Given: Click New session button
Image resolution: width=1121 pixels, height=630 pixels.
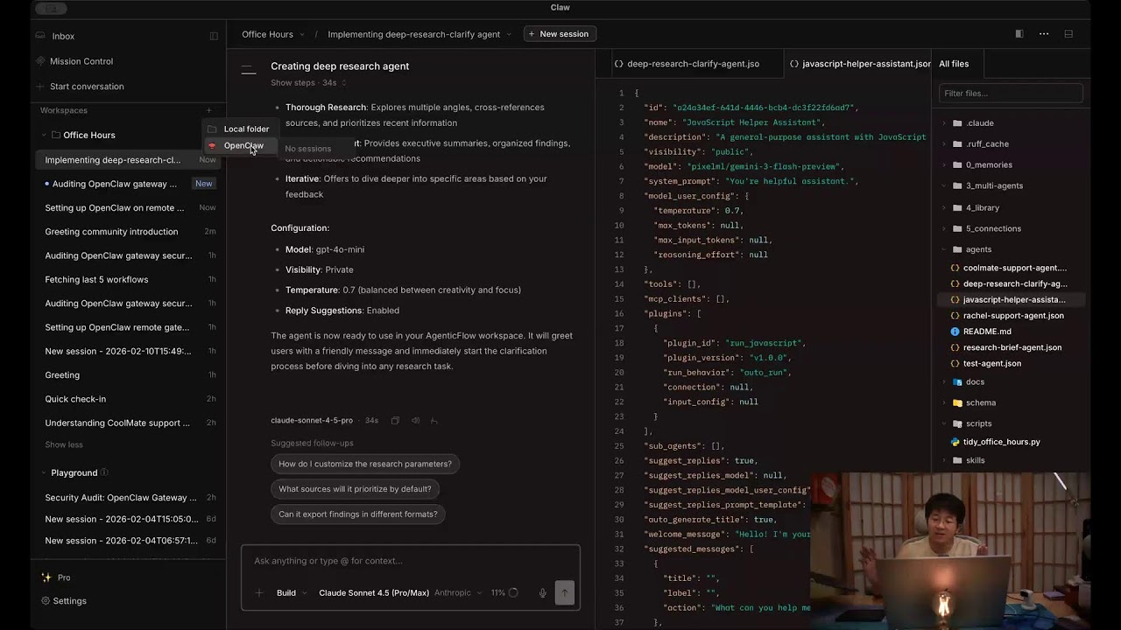Looking at the screenshot, I should [560, 34].
